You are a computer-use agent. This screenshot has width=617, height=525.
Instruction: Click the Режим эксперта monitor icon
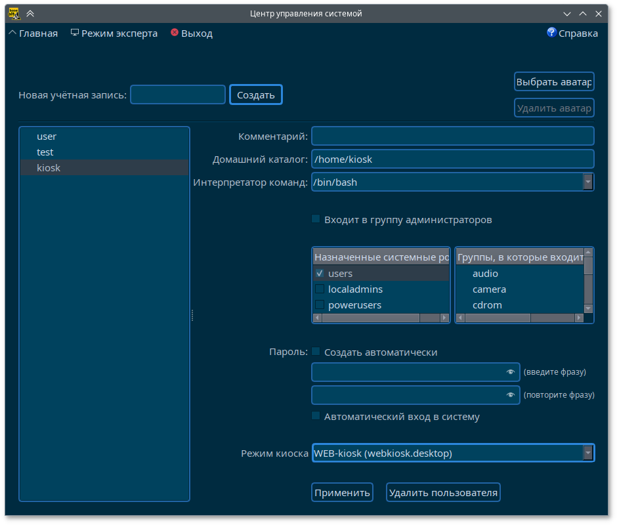(75, 33)
